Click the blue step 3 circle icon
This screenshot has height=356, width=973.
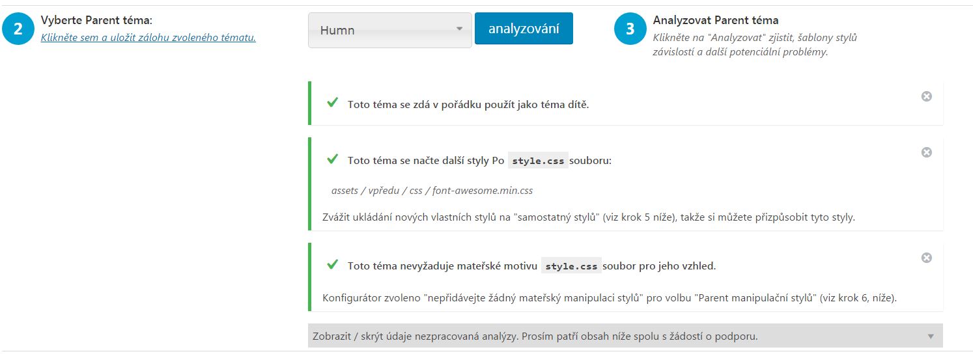(x=630, y=29)
